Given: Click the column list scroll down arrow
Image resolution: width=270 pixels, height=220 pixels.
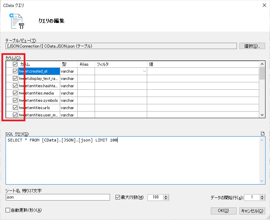Looking at the screenshot, I should 262,115.
